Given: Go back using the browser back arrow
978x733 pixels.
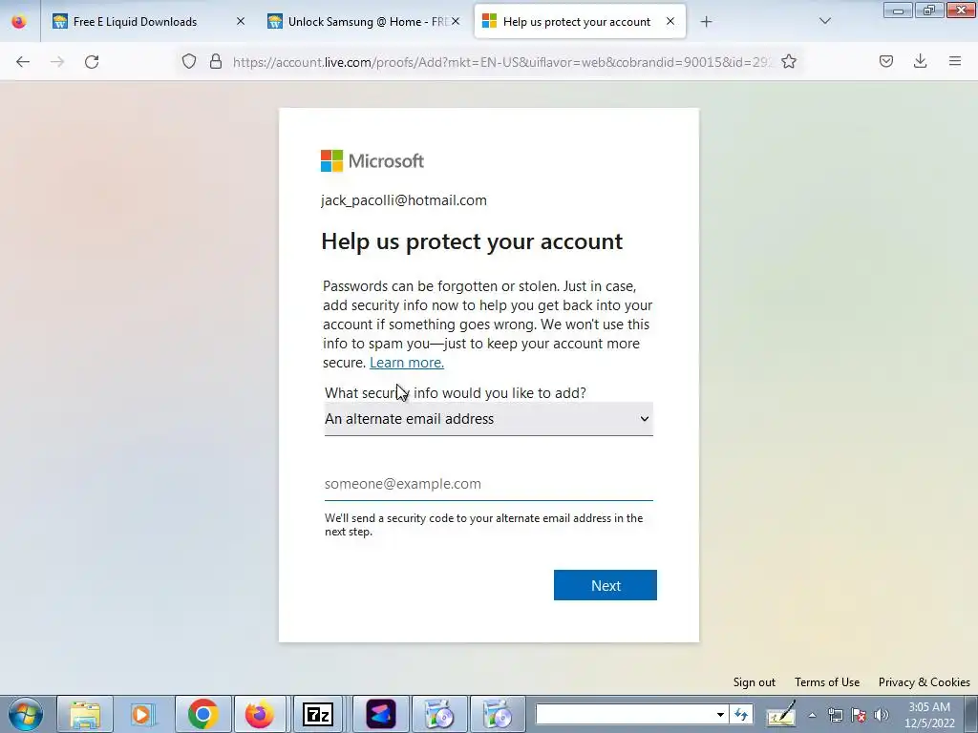Looking at the screenshot, I should (x=23, y=61).
